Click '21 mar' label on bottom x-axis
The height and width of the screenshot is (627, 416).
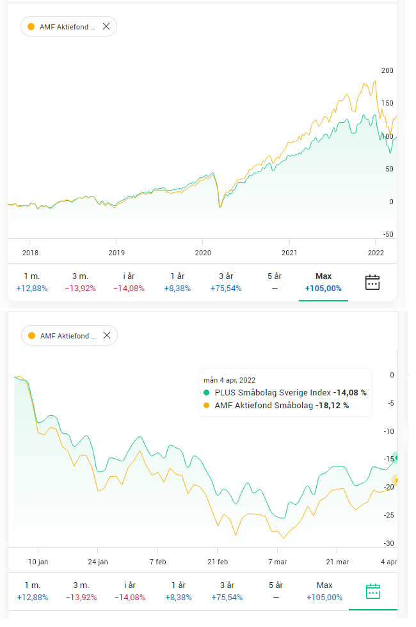click(x=337, y=562)
